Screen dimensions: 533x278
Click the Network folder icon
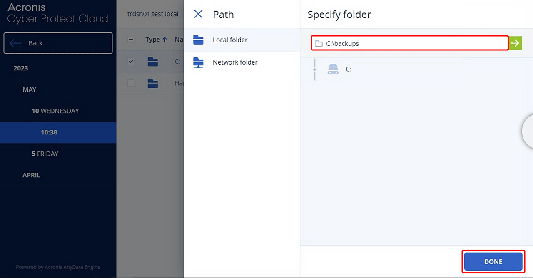[199, 62]
